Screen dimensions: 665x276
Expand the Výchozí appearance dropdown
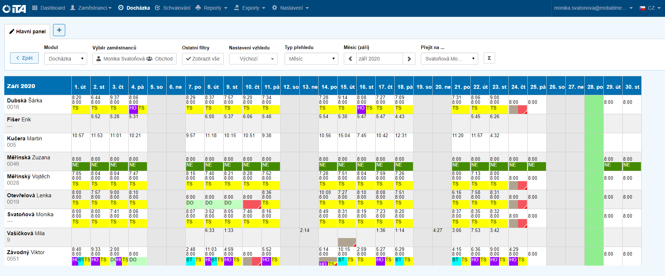tap(253, 59)
